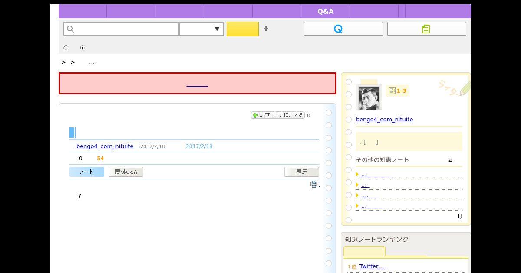Click the blue Q question button
The height and width of the screenshot is (273, 521).
(343, 29)
